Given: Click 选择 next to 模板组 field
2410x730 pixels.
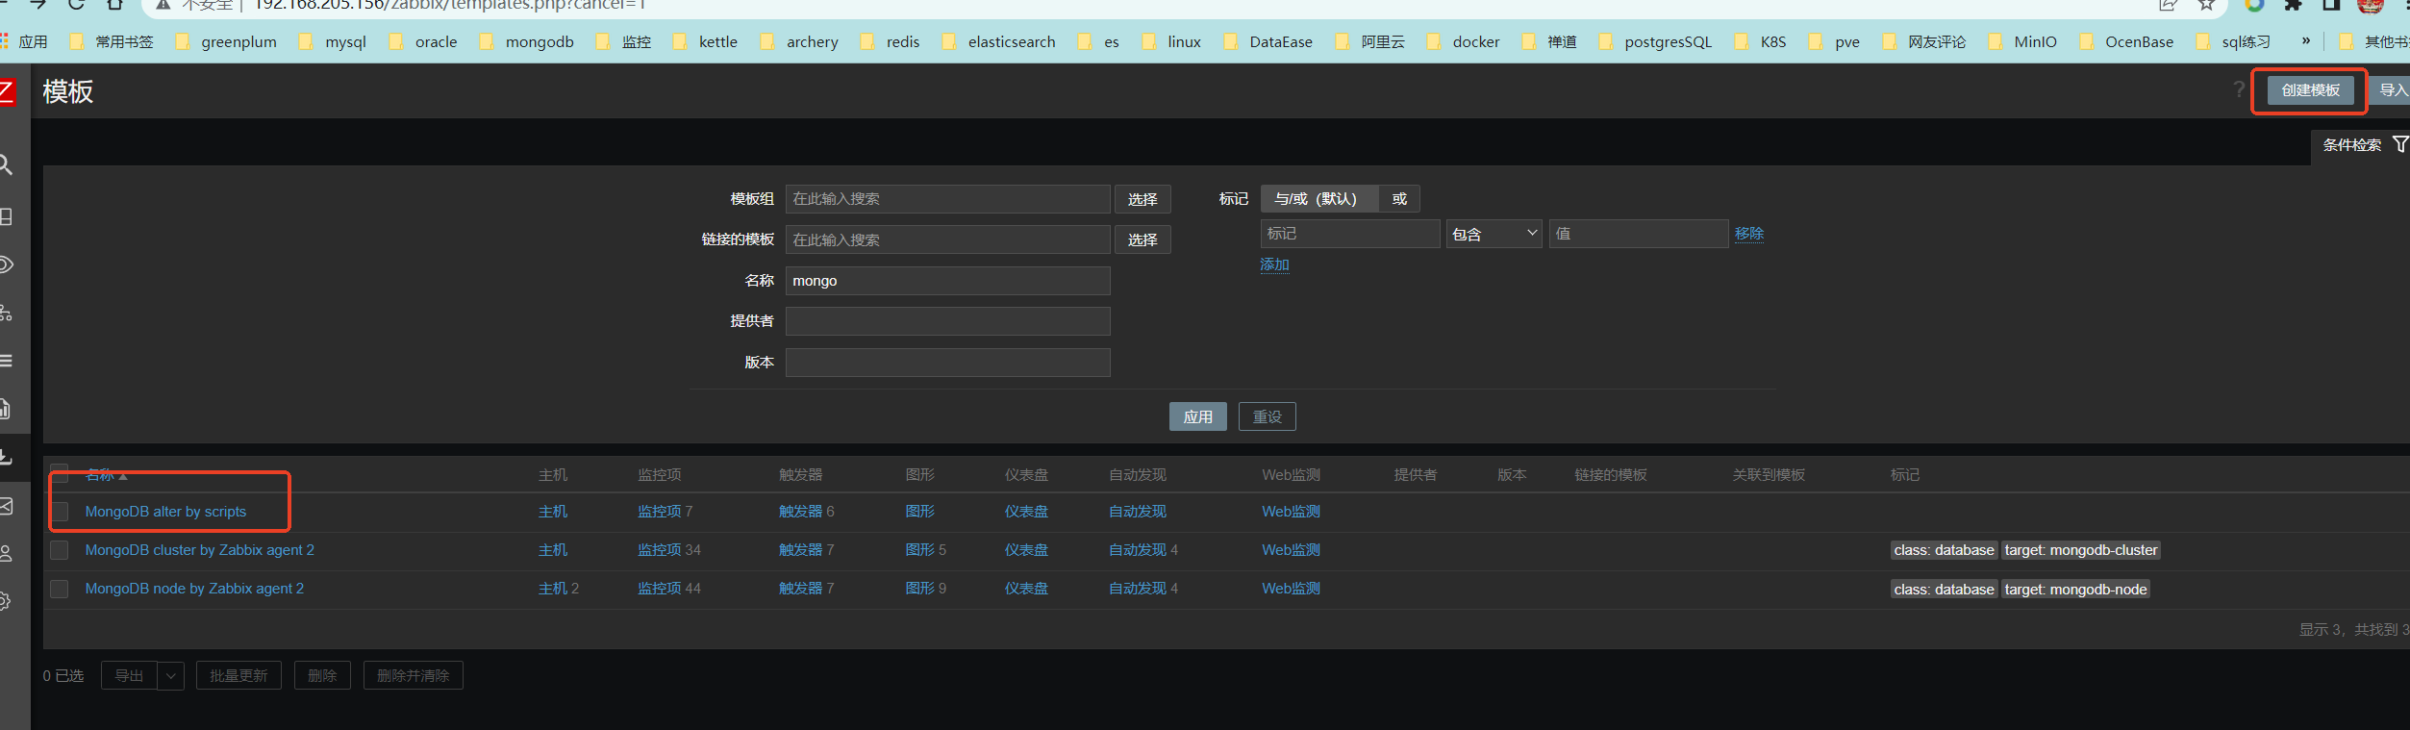Looking at the screenshot, I should (x=1142, y=199).
